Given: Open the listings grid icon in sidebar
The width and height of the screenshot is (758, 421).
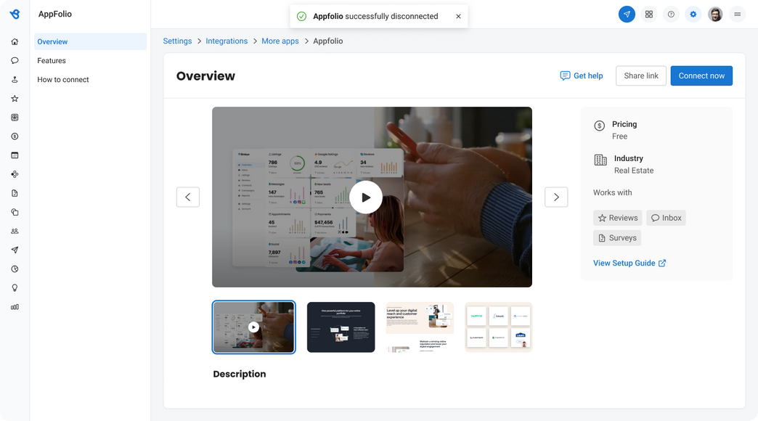Looking at the screenshot, I should pos(15,118).
